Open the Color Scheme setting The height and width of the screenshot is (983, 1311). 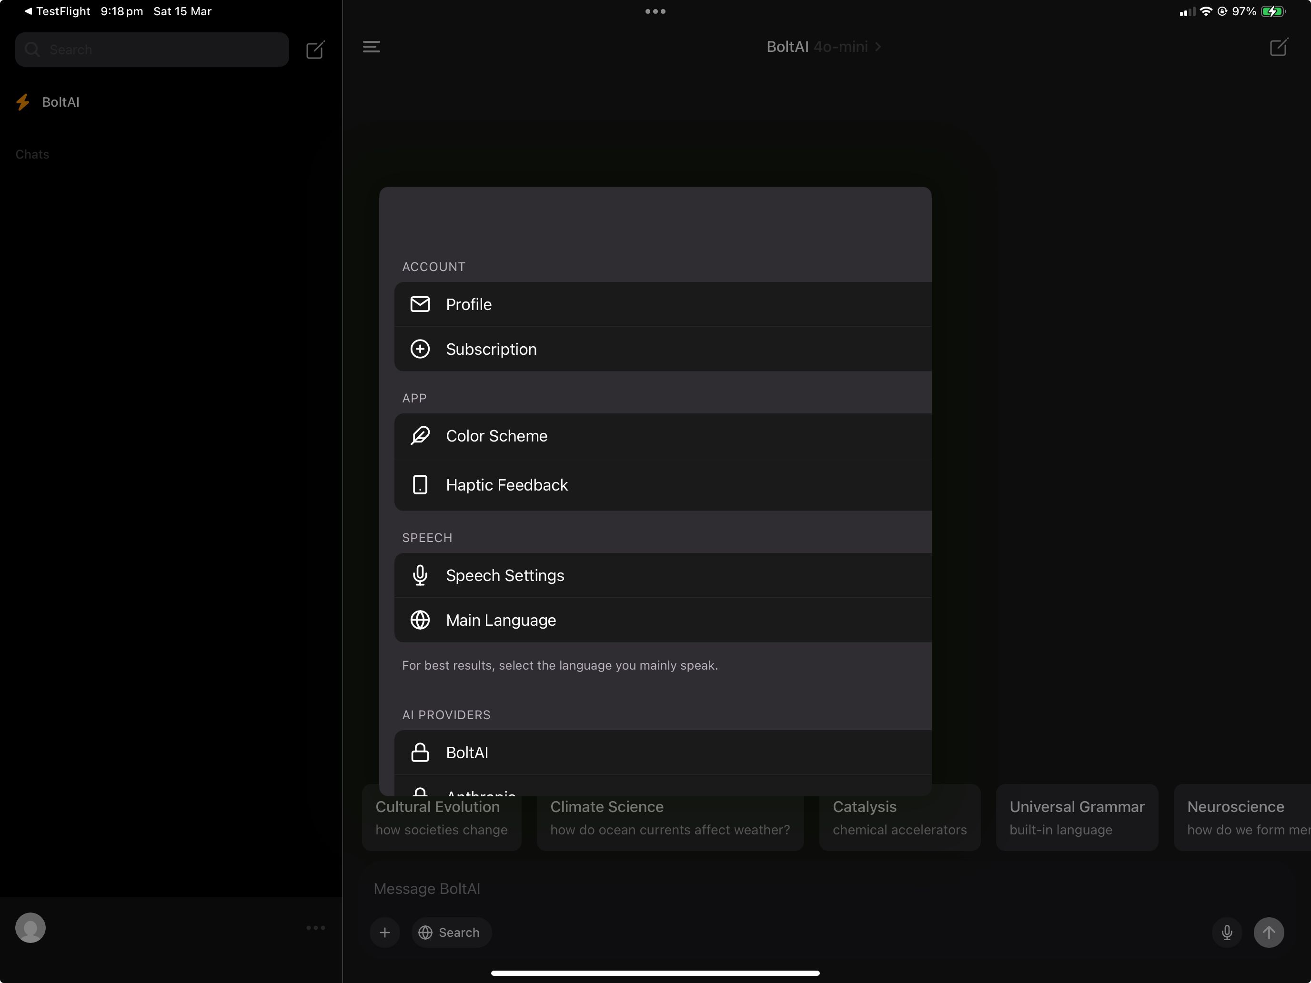[663, 436]
